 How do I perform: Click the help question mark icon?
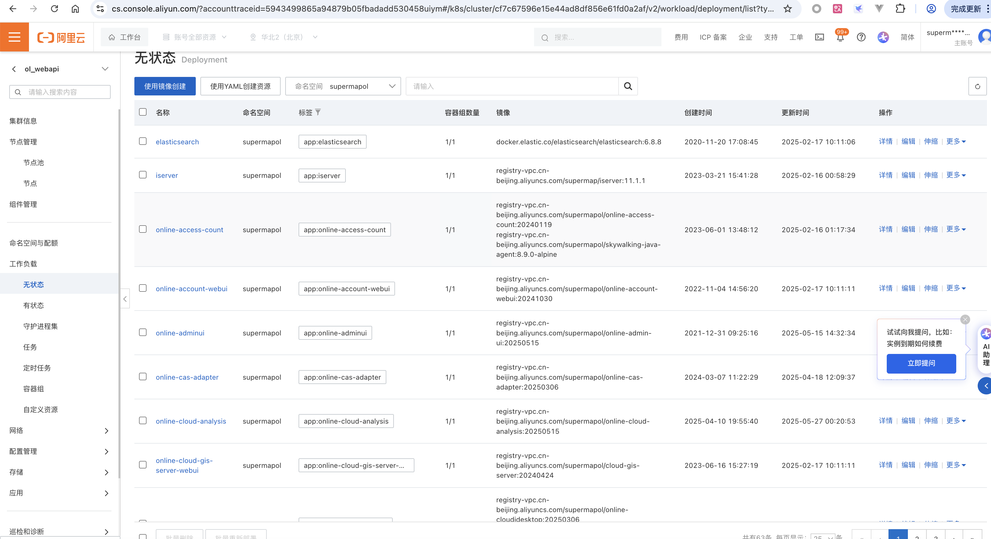(x=861, y=37)
